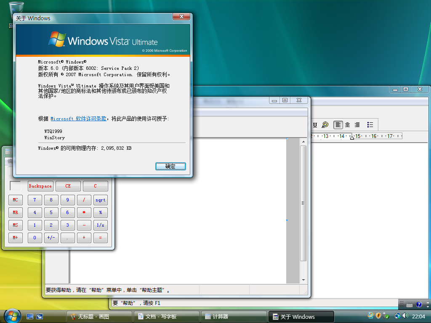Click digit 9 on the Calculator

tap(68, 200)
